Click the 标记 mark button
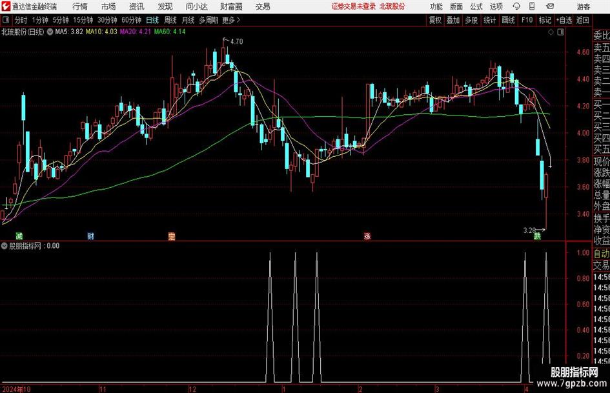This screenshot has width=610, height=393. point(545,20)
